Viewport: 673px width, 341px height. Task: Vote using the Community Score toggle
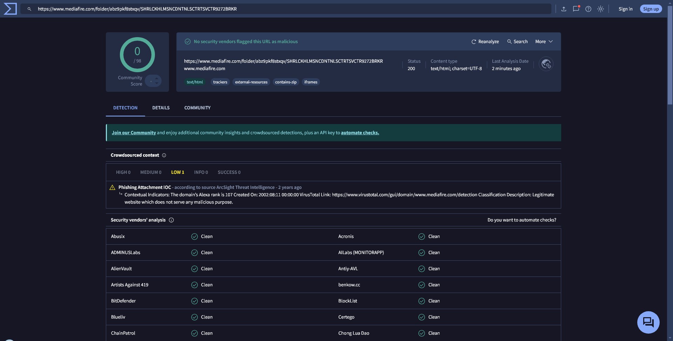tap(153, 81)
